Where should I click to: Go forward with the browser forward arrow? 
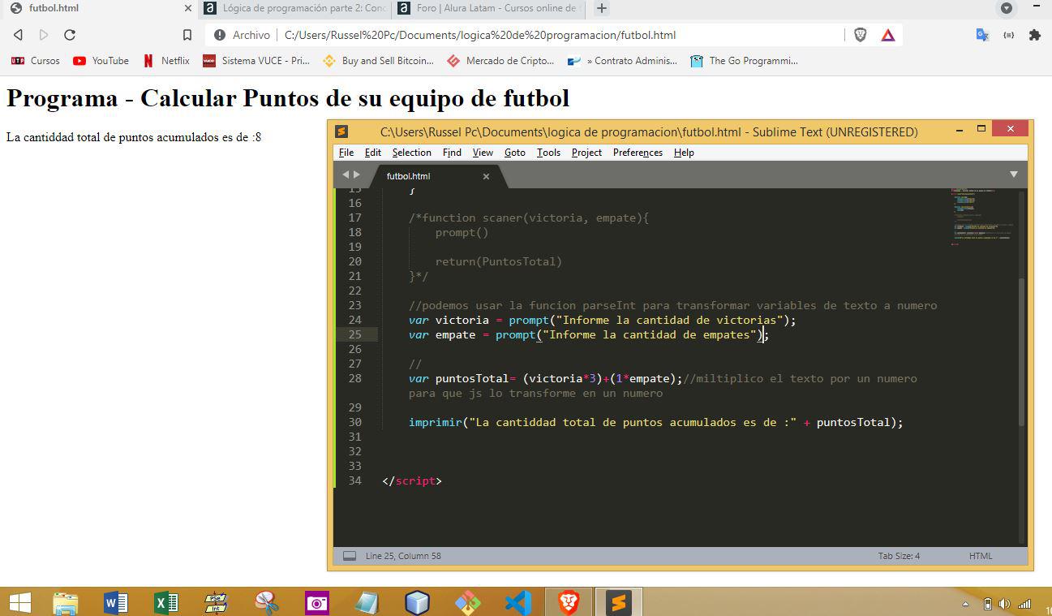coord(44,35)
